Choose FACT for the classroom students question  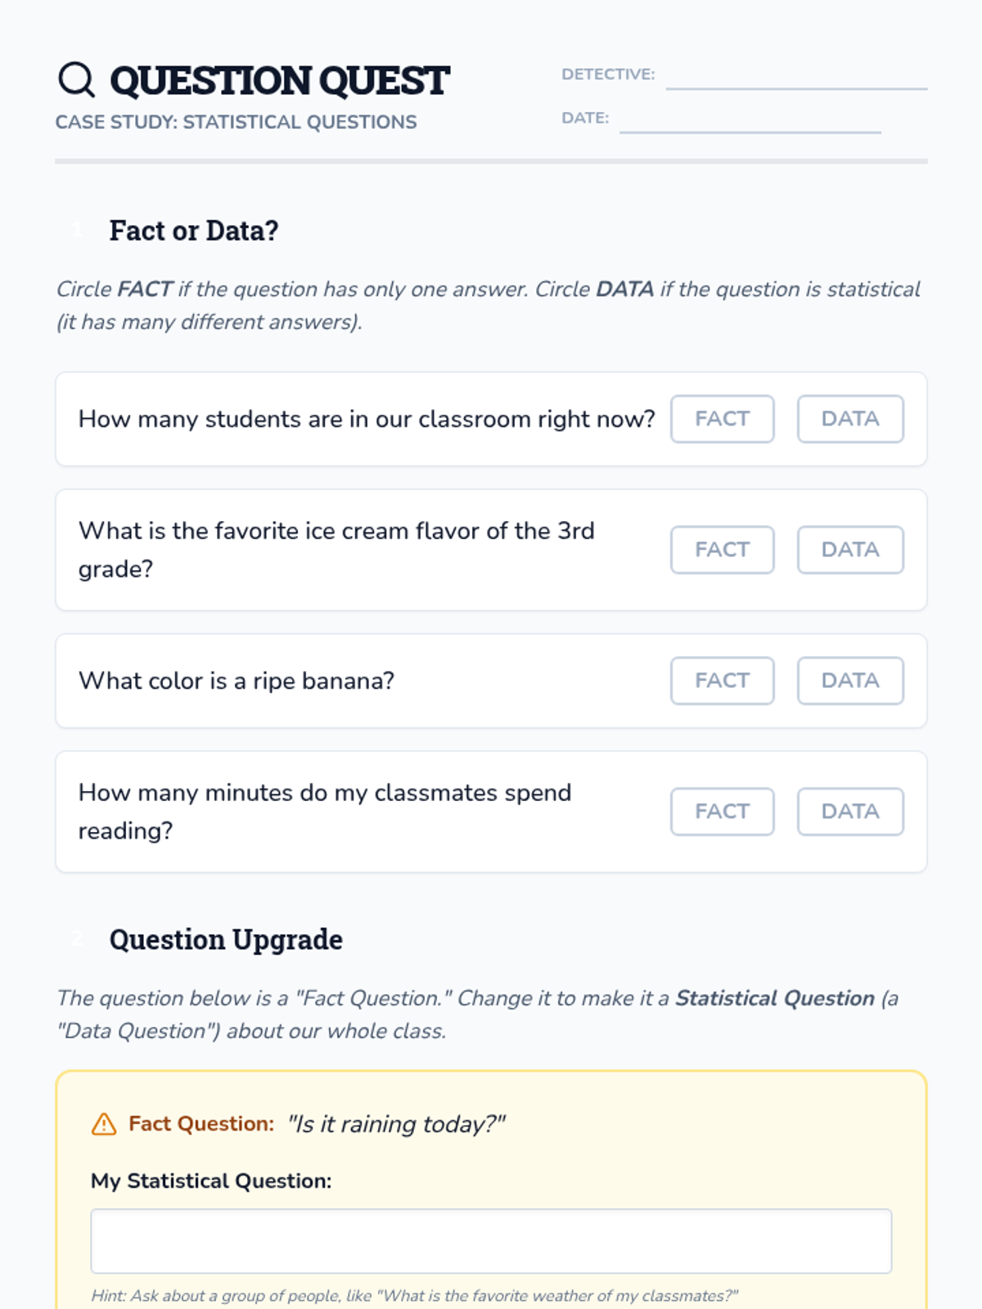722,419
